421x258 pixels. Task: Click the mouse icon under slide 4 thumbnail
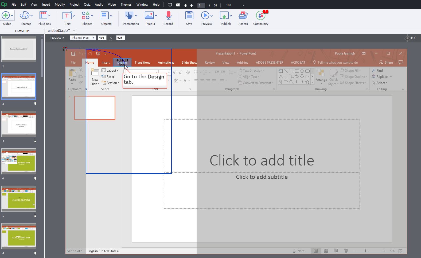[x=35, y=178]
